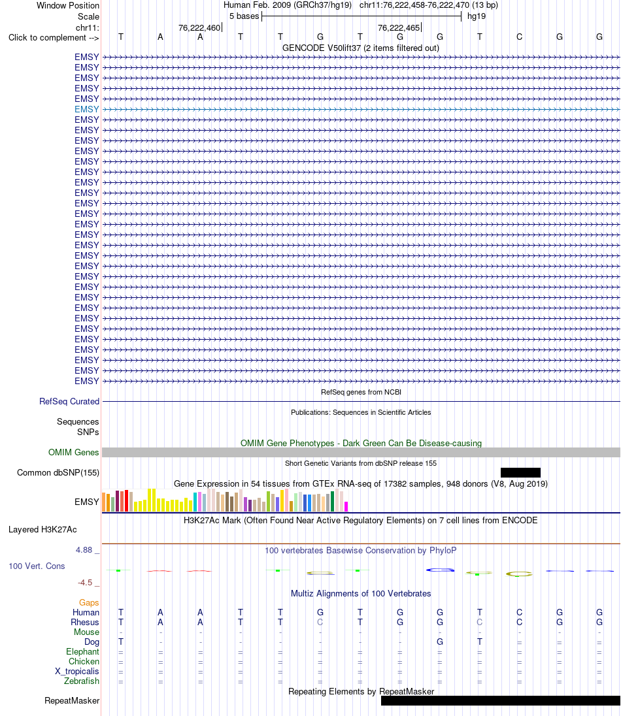Image resolution: width=621 pixels, height=716 pixels.
Task: Click the 'Rhesus' species label
Action: pyautogui.click(x=85, y=623)
